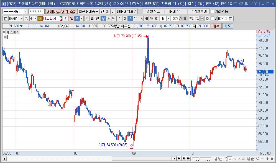
Task: Click the password input field
Action: [36, 11]
